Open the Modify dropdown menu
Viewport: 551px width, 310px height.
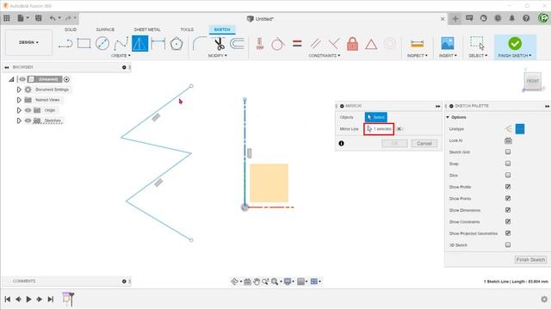tap(218, 55)
